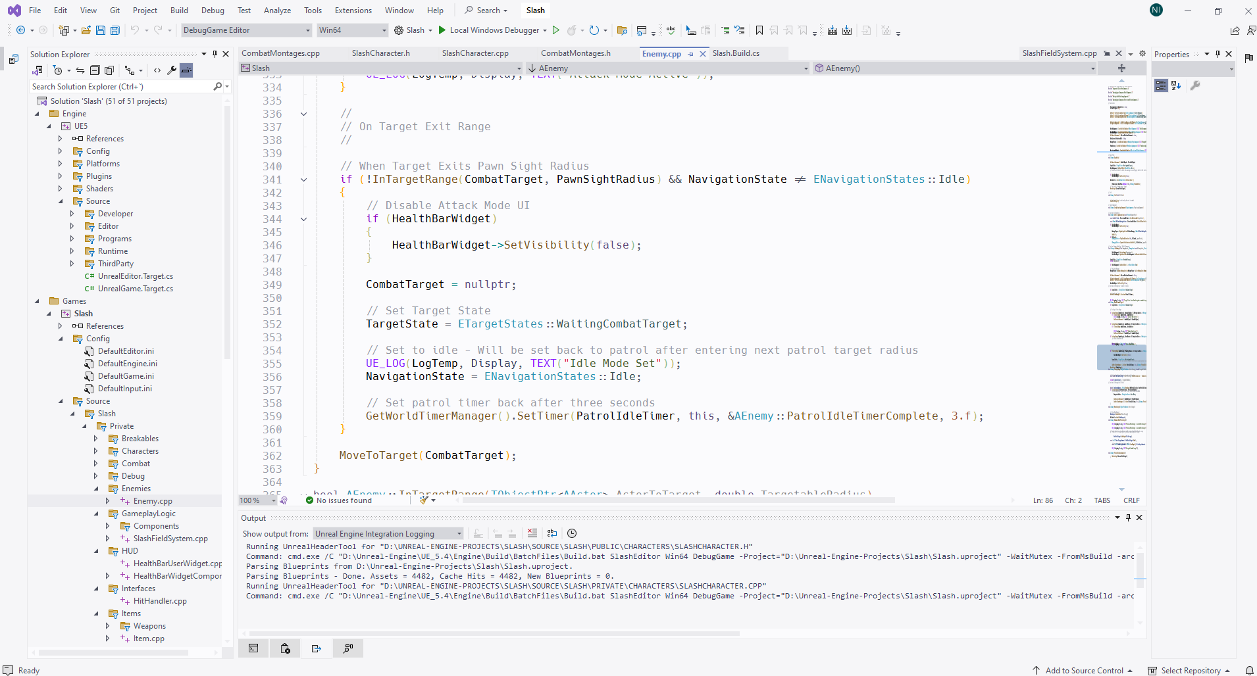Image resolution: width=1257 pixels, height=676 pixels.
Task: Open the Search box in title bar
Action: [486, 11]
